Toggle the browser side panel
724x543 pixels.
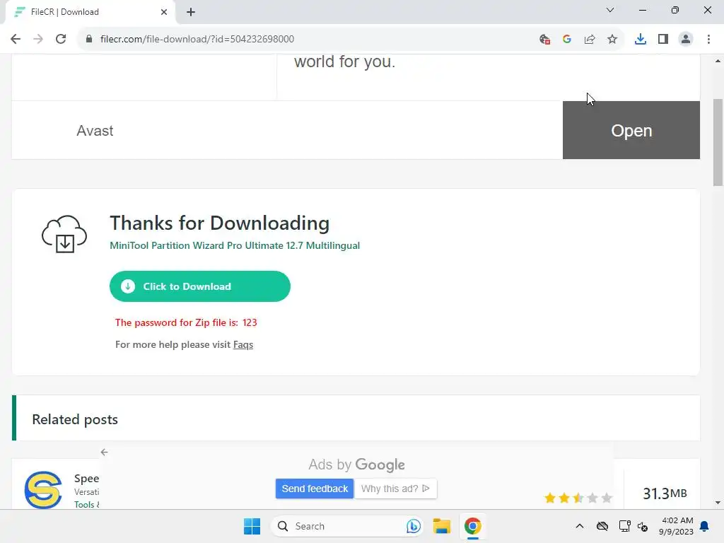(x=663, y=40)
